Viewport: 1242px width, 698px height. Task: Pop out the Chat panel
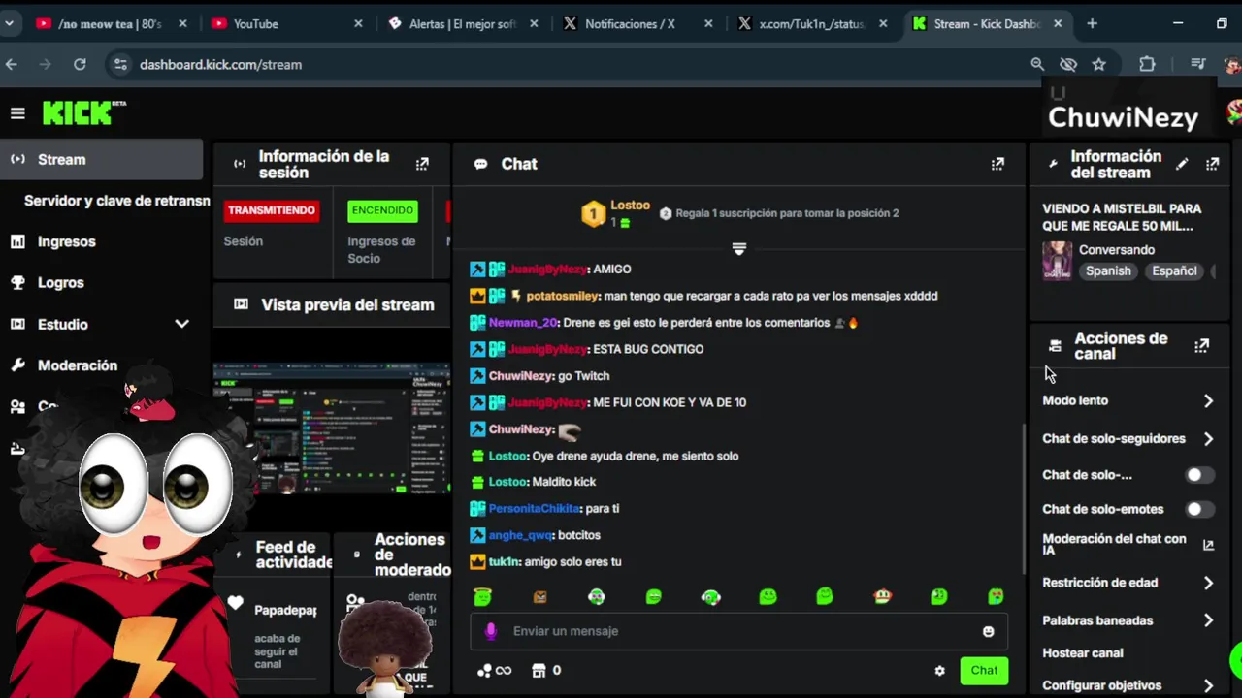(997, 164)
